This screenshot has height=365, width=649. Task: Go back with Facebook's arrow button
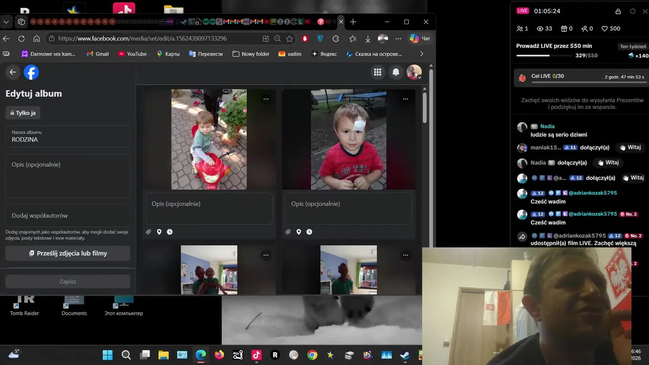tap(13, 72)
